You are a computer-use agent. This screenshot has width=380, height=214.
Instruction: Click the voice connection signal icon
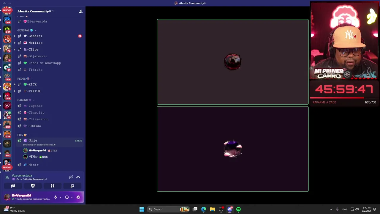(7, 177)
